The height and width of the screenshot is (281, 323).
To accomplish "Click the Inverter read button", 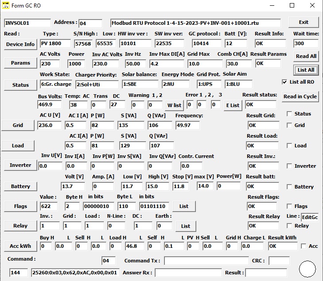I will 20,165.
